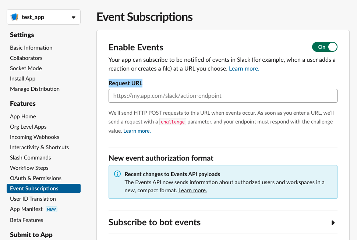Viewport: 357px width, 240px height.
Task: Select the active Event Subscriptions item
Action: click(43, 189)
